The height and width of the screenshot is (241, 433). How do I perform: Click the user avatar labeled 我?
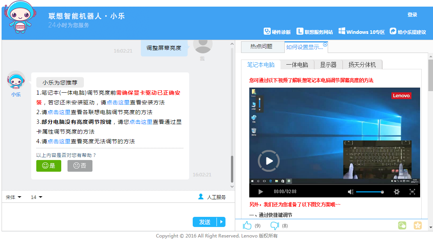point(203,46)
